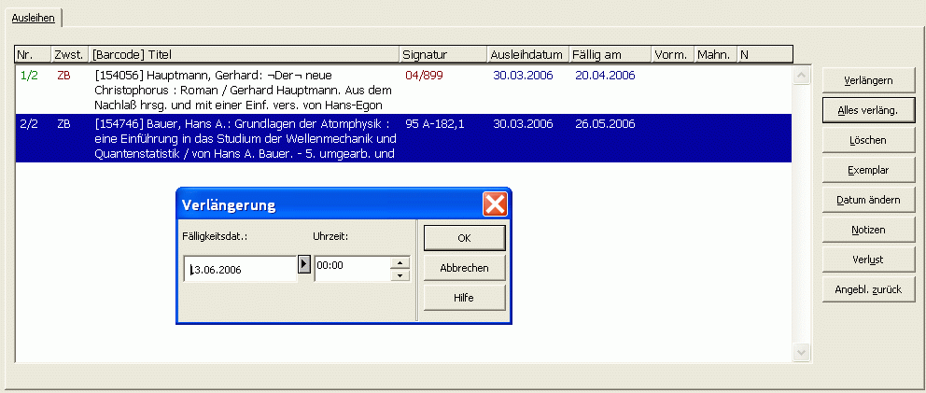
Task: Decrease Uhrzeit with the down spinner arrow
Action: [400, 275]
